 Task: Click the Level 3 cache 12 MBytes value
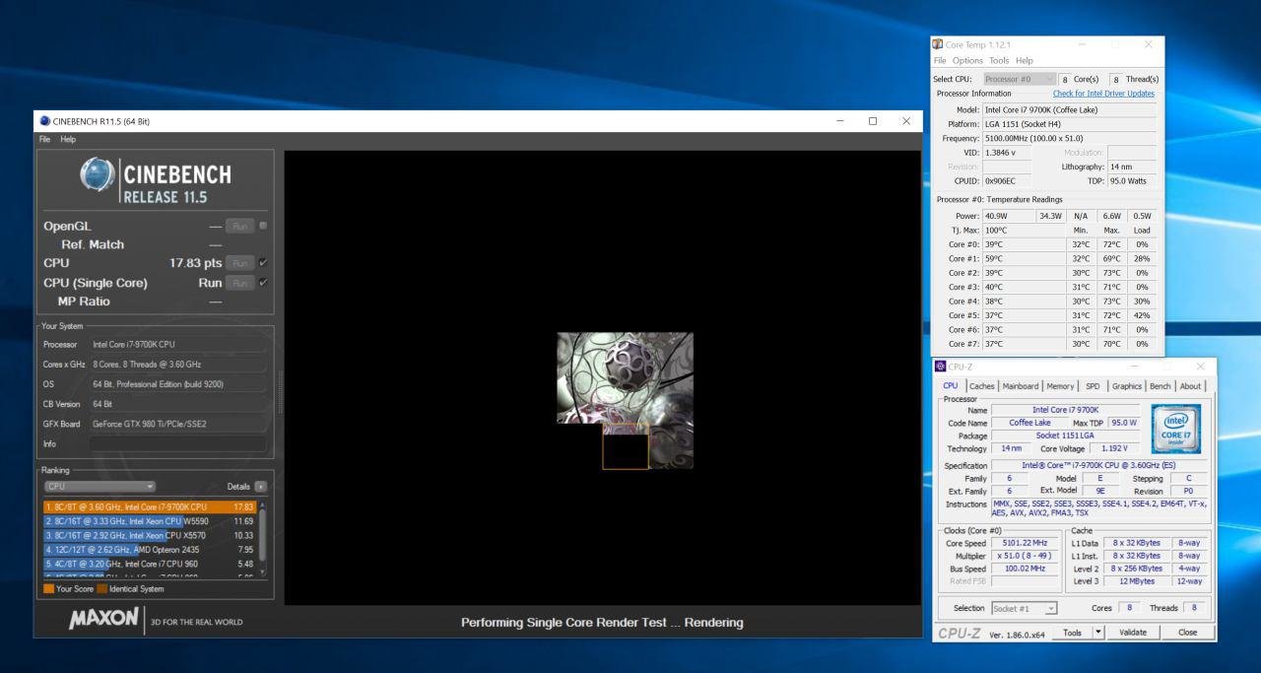[x=1138, y=581]
